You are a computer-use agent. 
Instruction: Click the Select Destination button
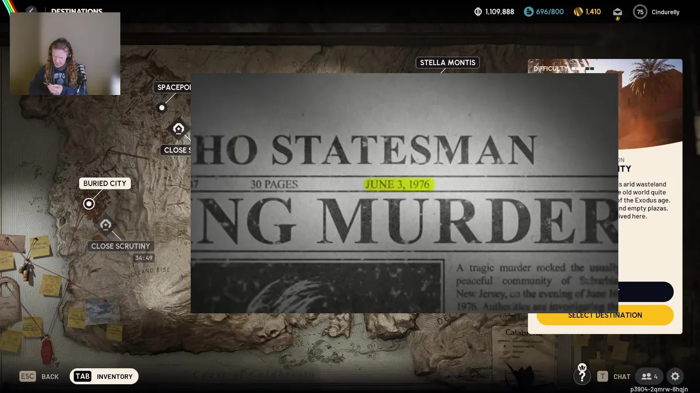click(x=605, y=315)
